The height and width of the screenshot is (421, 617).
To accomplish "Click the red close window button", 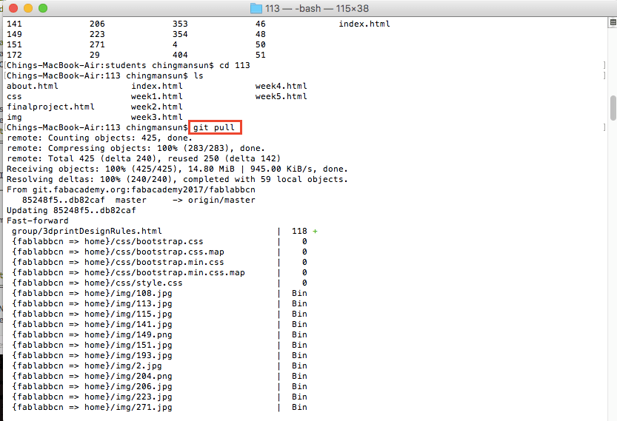I will click(13, 8).
